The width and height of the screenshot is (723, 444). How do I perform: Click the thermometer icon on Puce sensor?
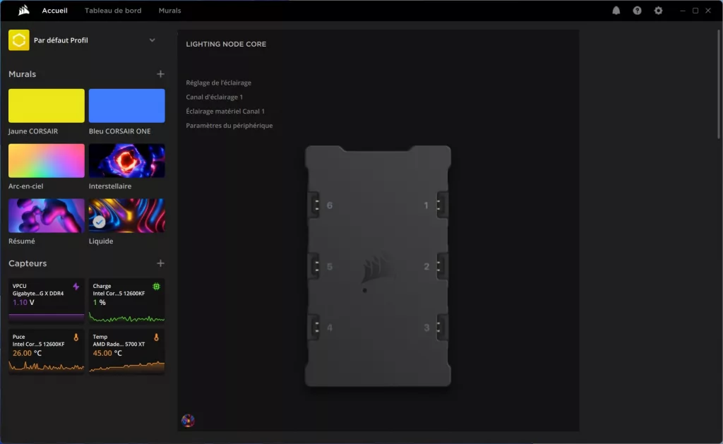76,337
